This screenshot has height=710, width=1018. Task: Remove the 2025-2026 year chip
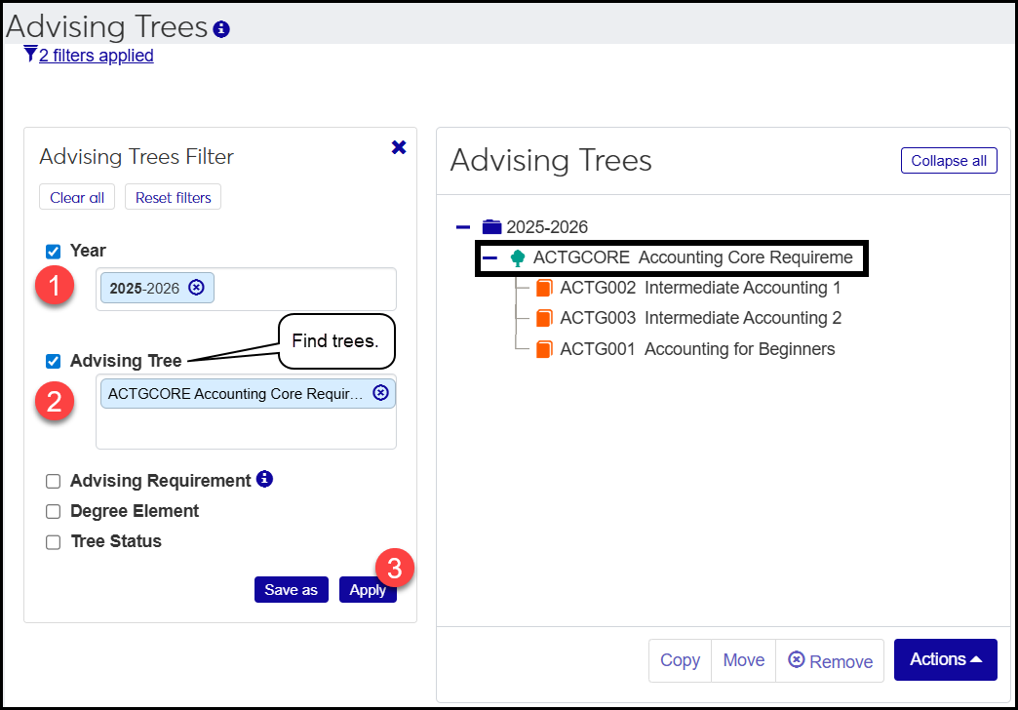[196, 287]
